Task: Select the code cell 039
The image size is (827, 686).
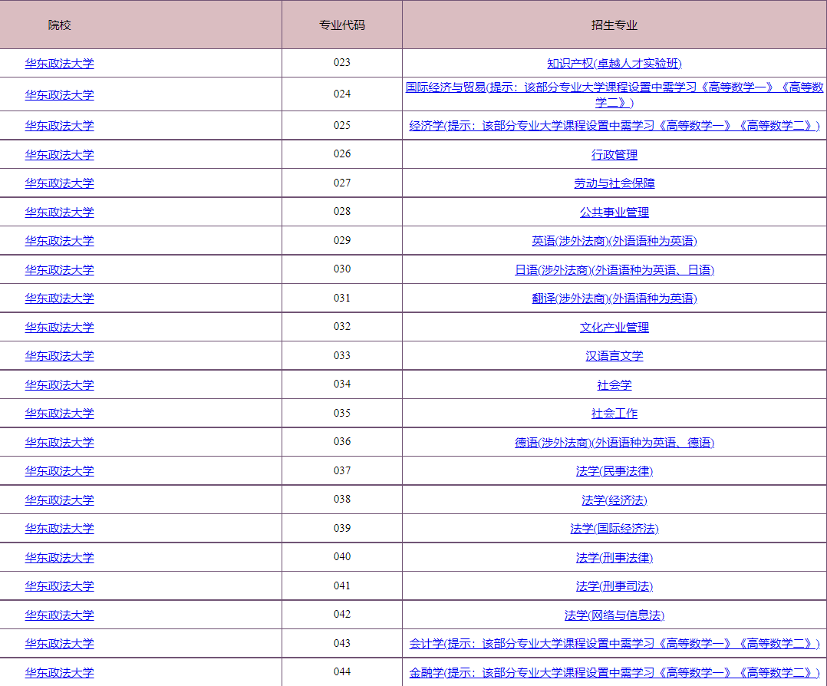Action: click(x=342, y=528)
